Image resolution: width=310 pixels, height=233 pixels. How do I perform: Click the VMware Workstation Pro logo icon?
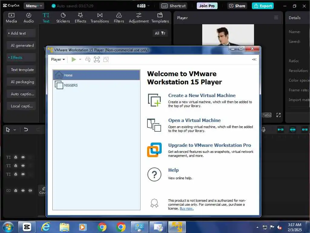154,150
